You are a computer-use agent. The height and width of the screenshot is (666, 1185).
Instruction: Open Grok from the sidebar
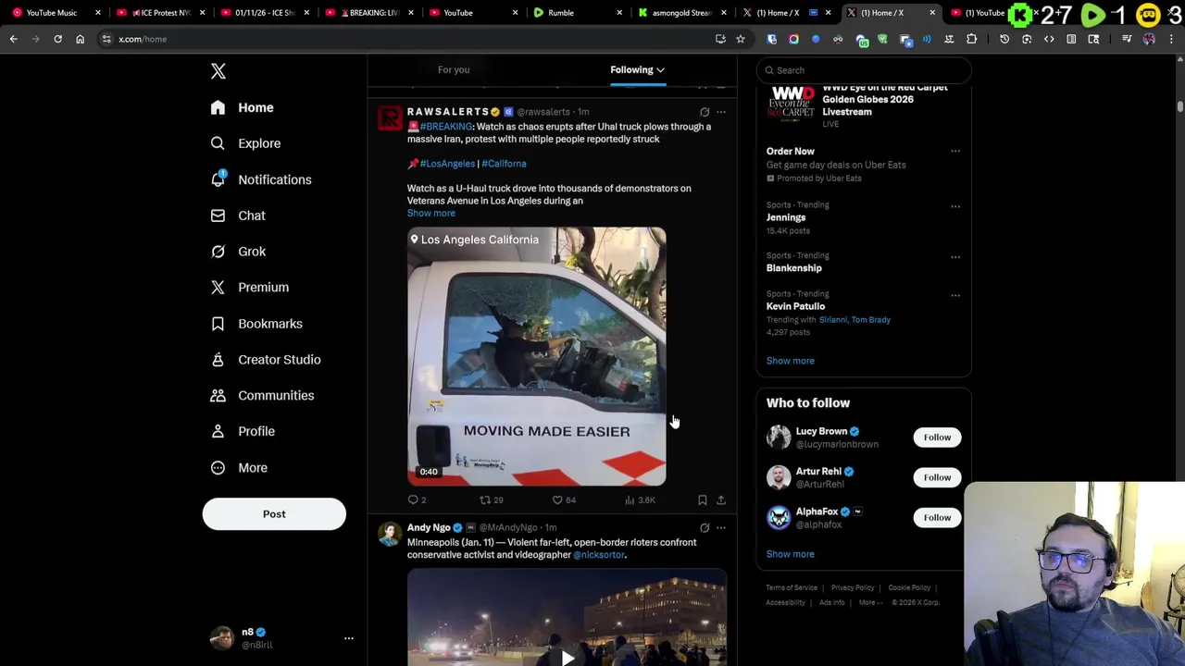238,252
